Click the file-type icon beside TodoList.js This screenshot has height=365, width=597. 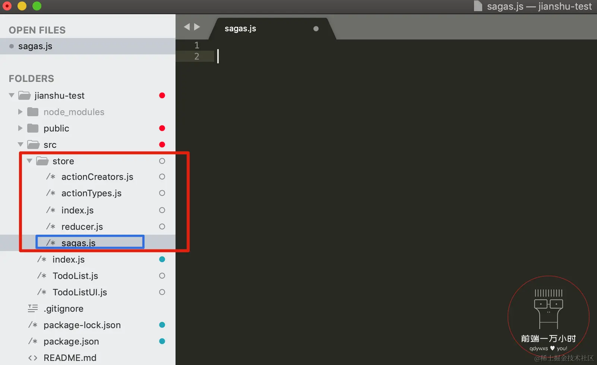(x=42, y=276)
